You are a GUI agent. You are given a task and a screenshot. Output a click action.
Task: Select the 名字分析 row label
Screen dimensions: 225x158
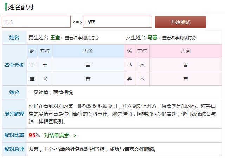[x=14, y=65]
